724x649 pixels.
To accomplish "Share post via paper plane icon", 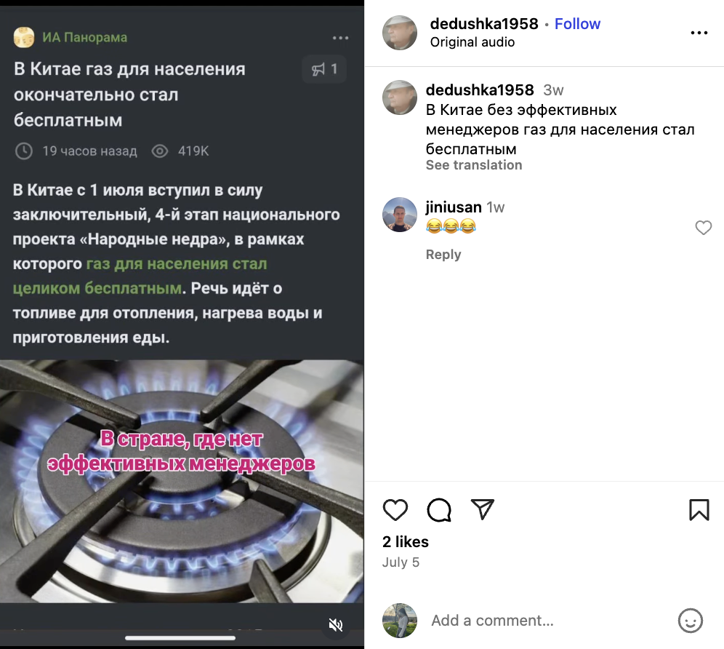I will click(x=483, y=509).
